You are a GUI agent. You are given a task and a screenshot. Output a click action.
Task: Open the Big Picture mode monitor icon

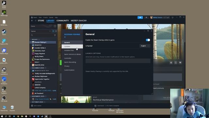click(x=172, y=17)
